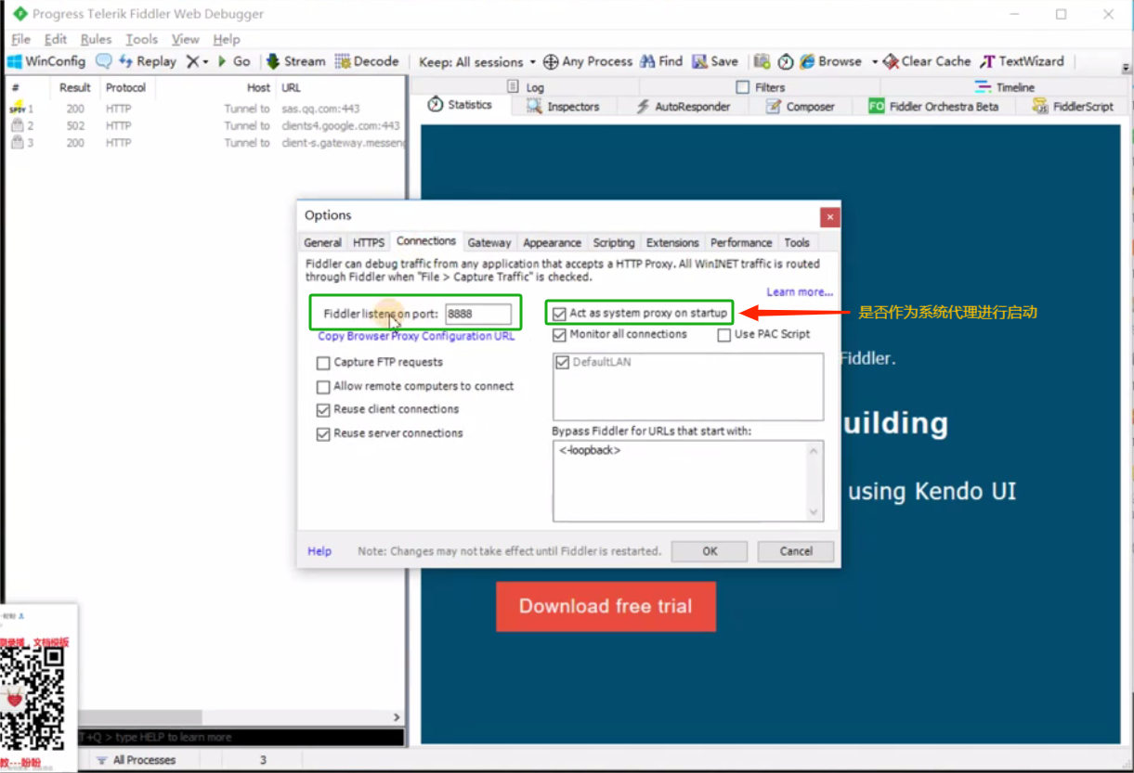Open Fiddler Orchestra Beta tab

[933, 106]
